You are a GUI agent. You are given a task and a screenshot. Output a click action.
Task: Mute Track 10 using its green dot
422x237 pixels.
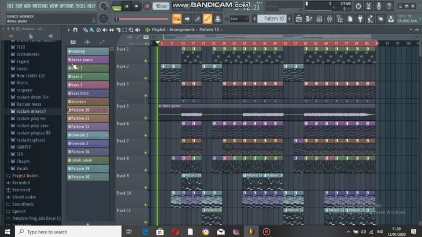click(146, 205)
